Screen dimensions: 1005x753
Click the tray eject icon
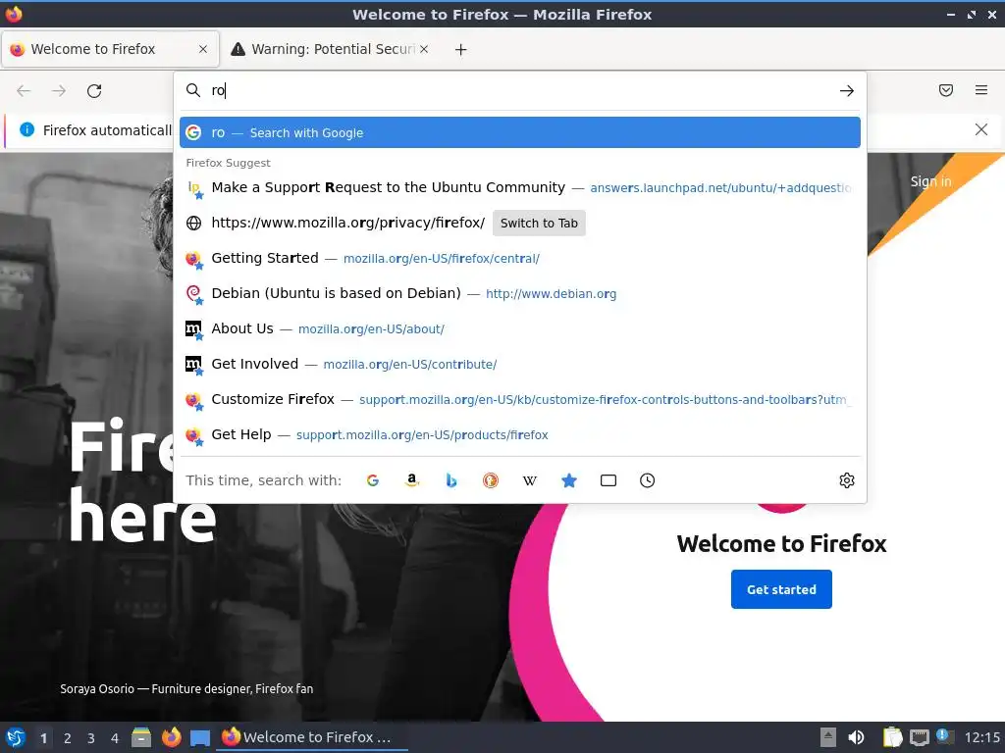click(x=828, y=737)
